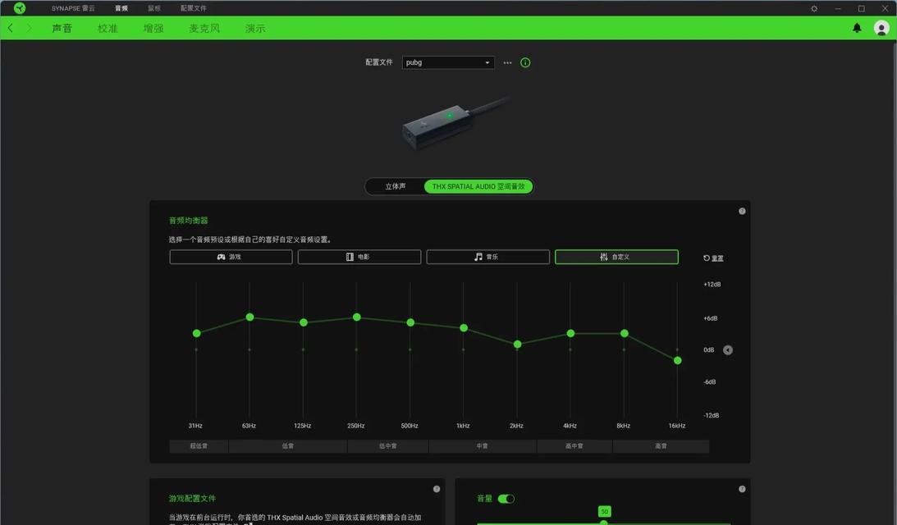Click the 2kHz equalizer slider handle
The width and height of the screenshot is (897, 525).
[x=517, y=345]
